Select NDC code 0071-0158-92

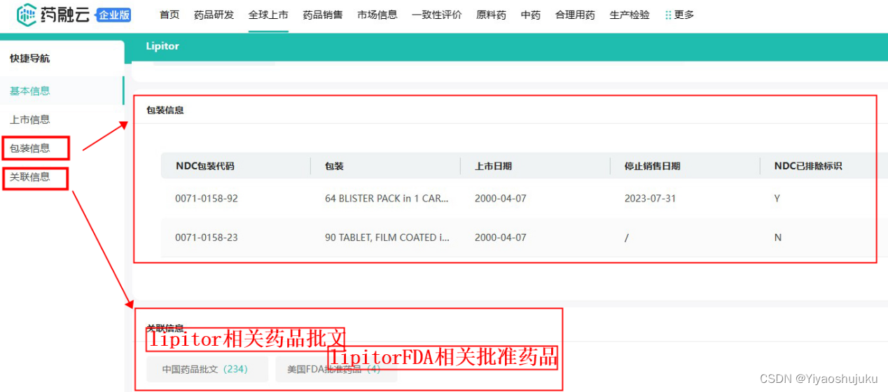[207, 199]
